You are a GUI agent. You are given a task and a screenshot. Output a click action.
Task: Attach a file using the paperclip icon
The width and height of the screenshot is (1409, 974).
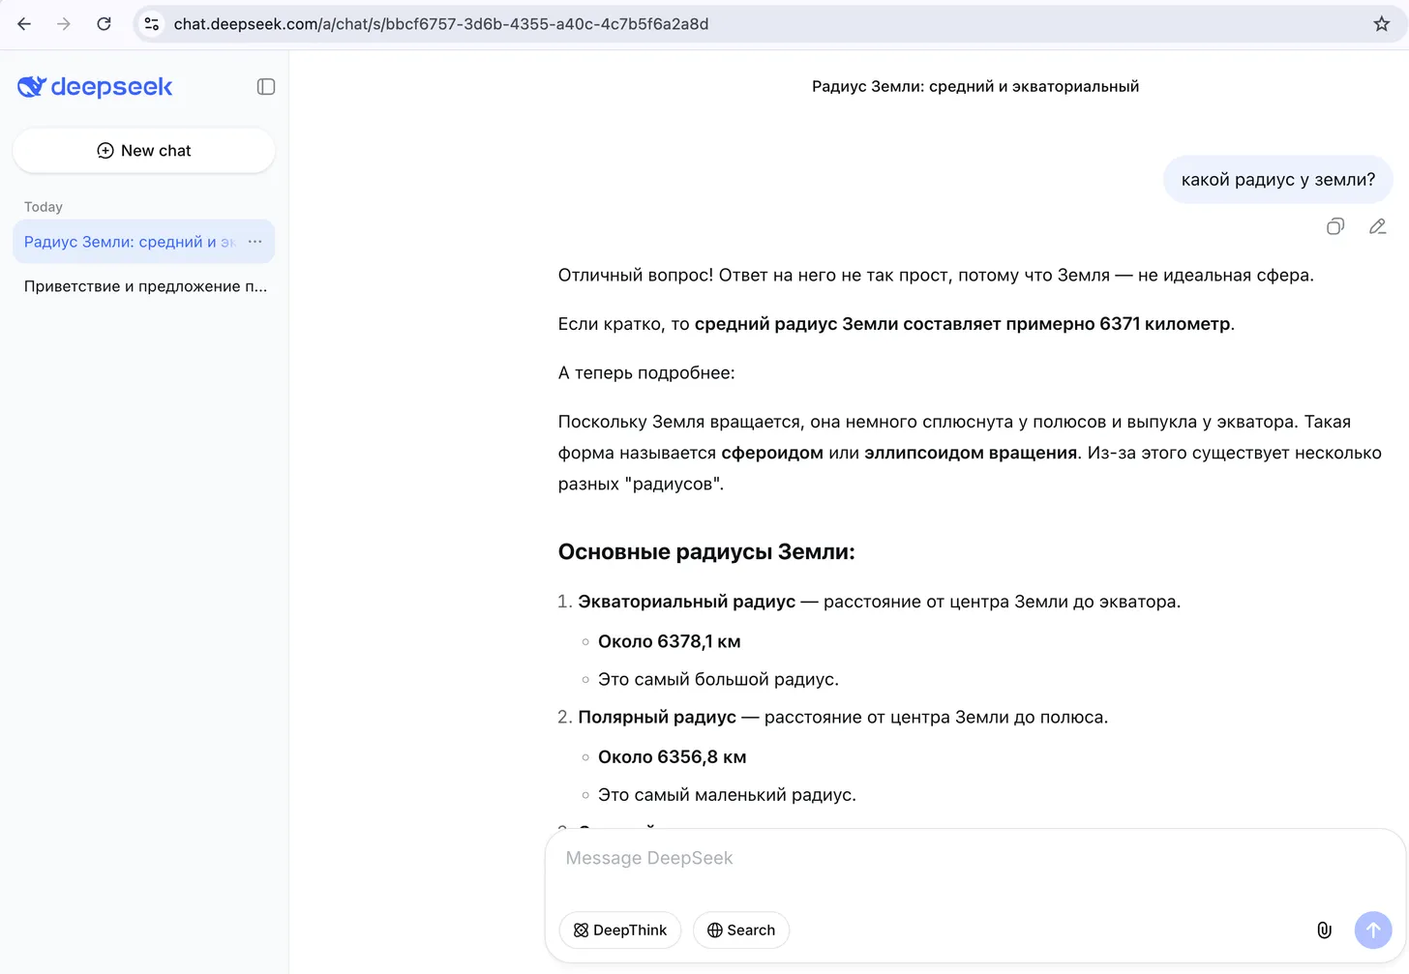[1324, 930]
